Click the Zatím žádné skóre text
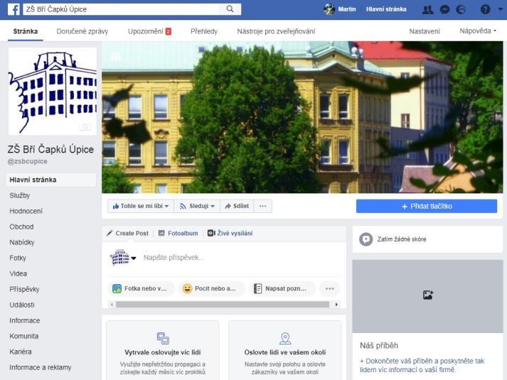This screenshot has width=507, height=380. pyautogui.click(x=402, y=239)
